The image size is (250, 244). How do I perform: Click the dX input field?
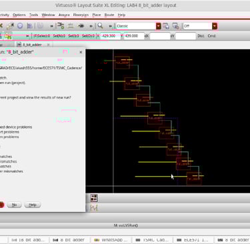[160, 36]
